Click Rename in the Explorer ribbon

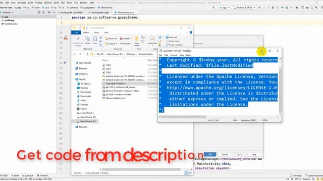pos(125,44)
